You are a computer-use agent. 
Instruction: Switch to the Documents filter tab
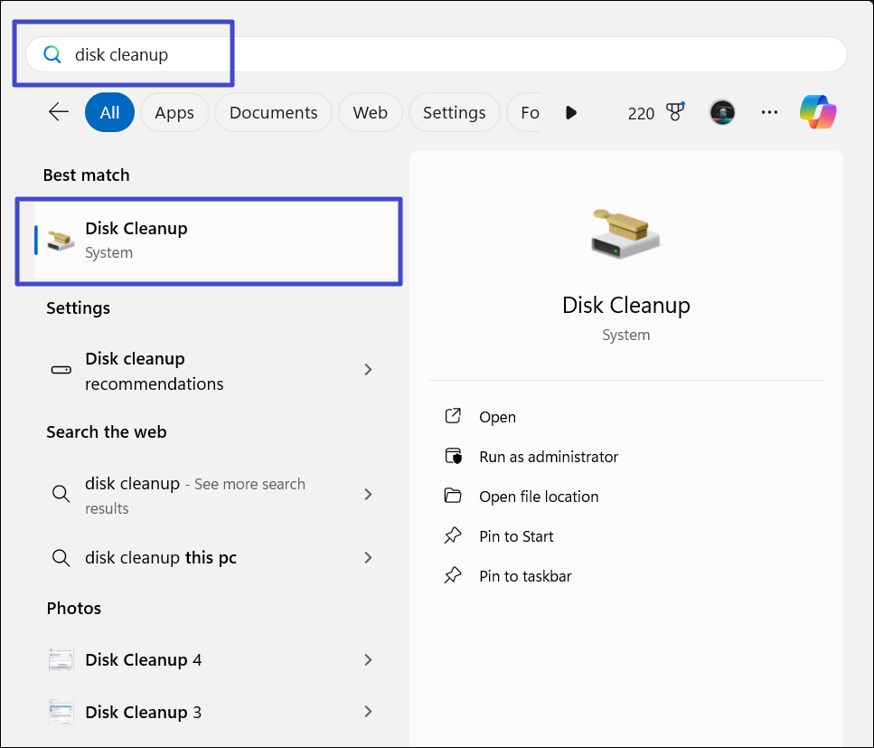coord(273,112)
